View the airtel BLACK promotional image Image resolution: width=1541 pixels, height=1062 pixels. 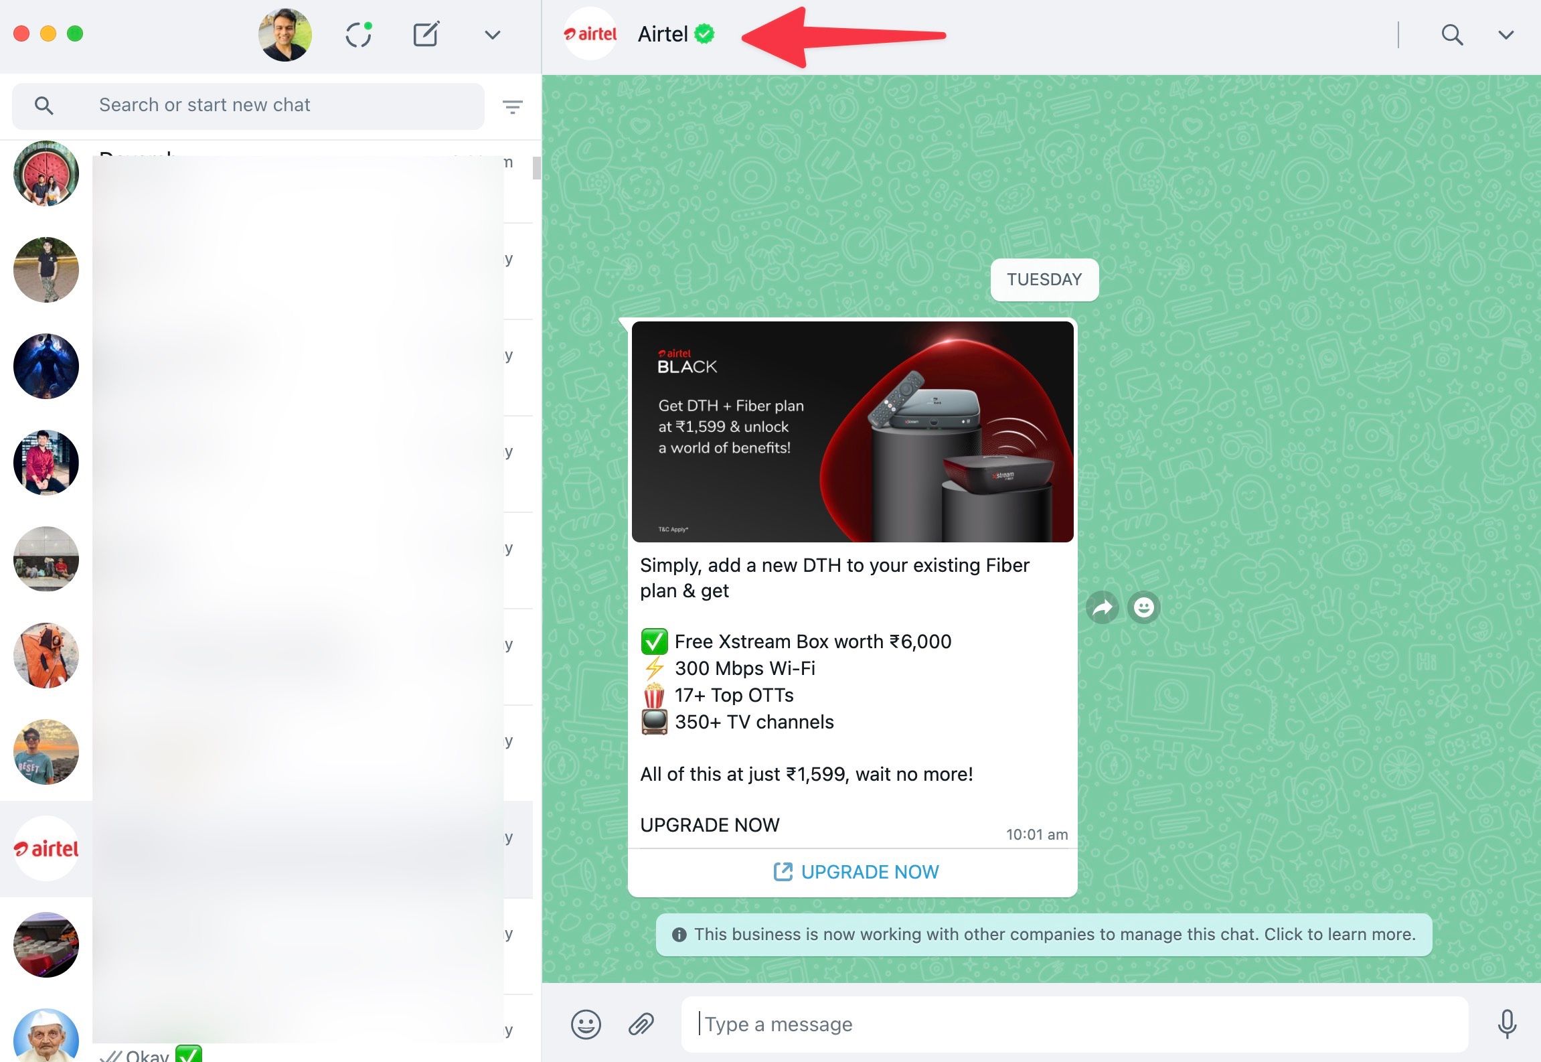click(x=852, y=429)
